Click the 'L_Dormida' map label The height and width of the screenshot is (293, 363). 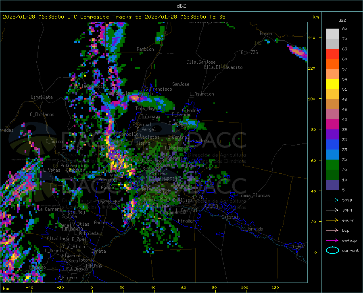click(x=252, y=229)
